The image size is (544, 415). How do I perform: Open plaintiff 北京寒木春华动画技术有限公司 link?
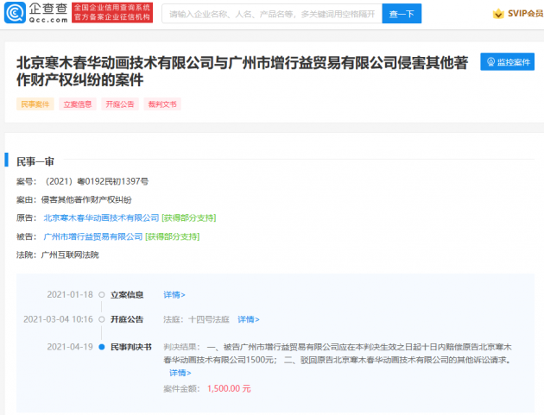(x=101, y=217)
